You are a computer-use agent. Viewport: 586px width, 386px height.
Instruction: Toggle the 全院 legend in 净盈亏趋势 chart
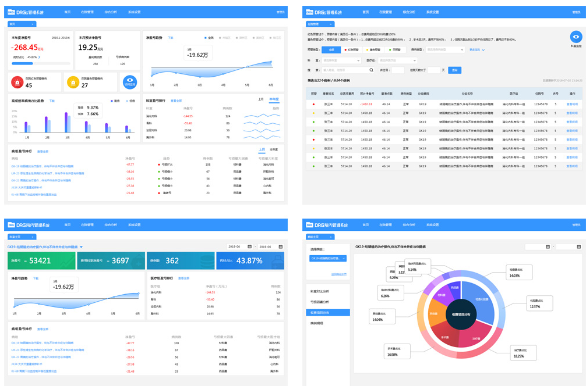[x=209, y=38]
